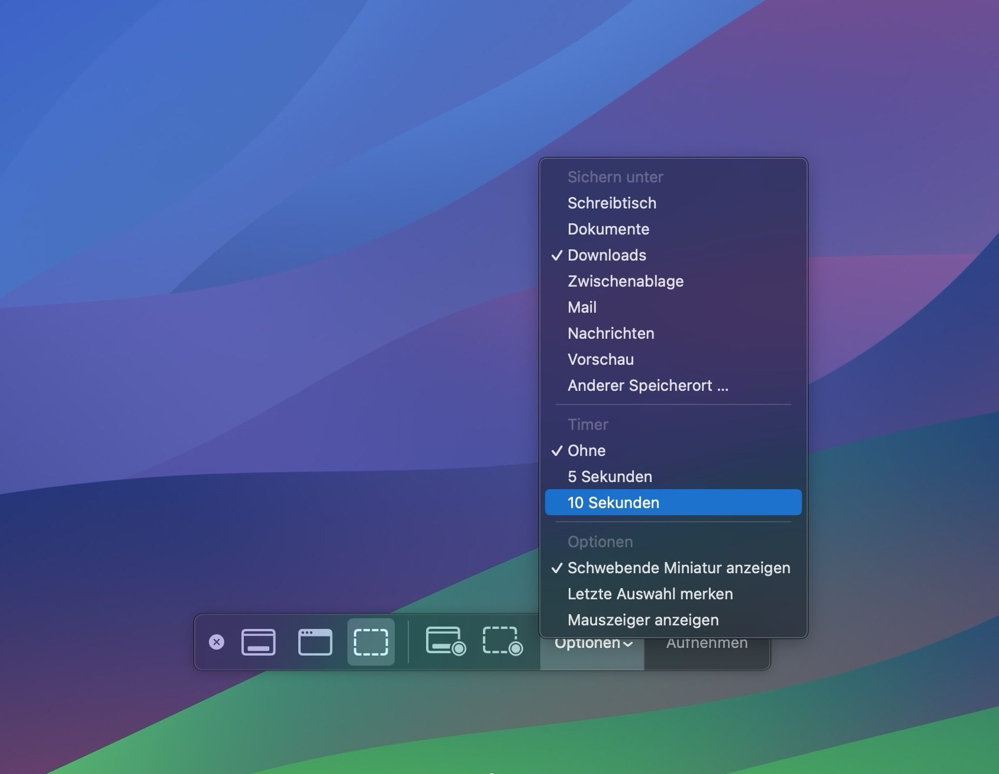Send screenshots to Mail
The width and height of the screenshot is (999, 774).
point(582,307)
